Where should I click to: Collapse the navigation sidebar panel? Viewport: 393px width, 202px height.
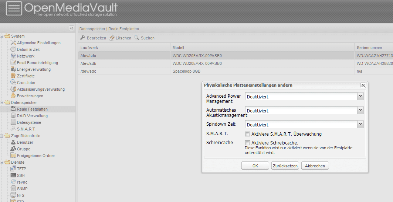72,28
